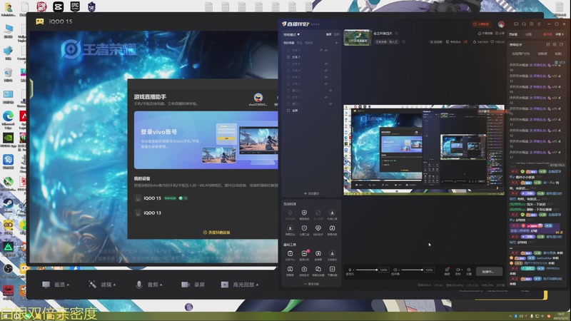
Task: Click 更多功能 more functions link
Action: point(311,284)
